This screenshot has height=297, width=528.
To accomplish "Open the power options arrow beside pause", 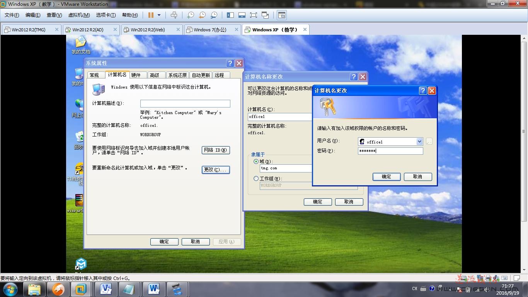I will (x=159, y=15).
